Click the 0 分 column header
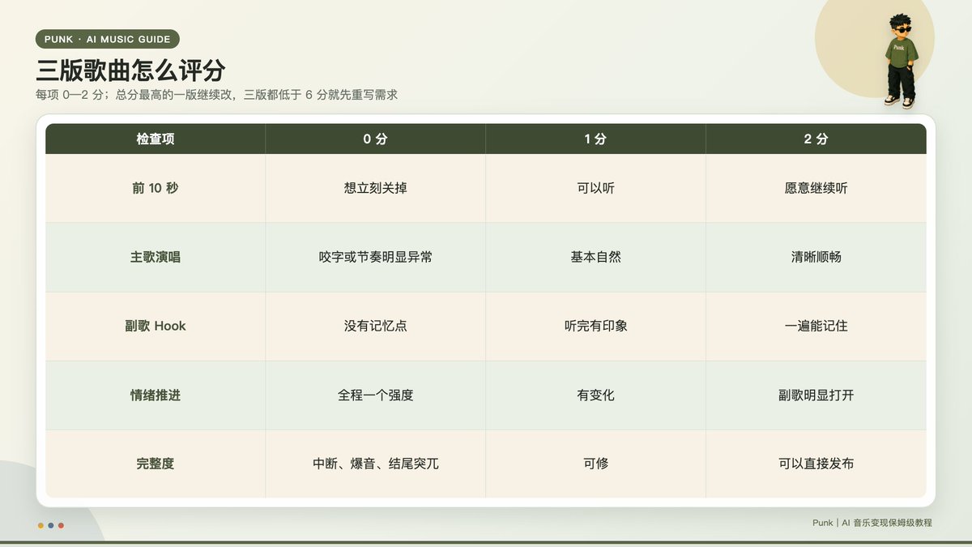The image size is (972, 547). (376, 139)
